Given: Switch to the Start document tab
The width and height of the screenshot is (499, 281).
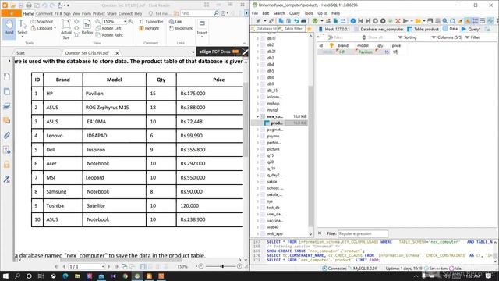Looking at the screenshot, I should pos(21,53).
